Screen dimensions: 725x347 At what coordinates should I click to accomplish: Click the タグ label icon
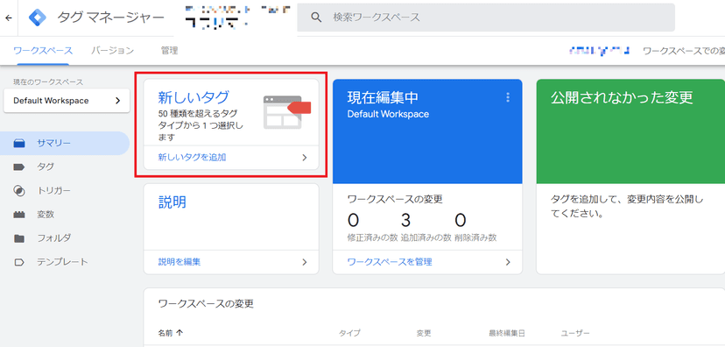click(x=19, y=167)
